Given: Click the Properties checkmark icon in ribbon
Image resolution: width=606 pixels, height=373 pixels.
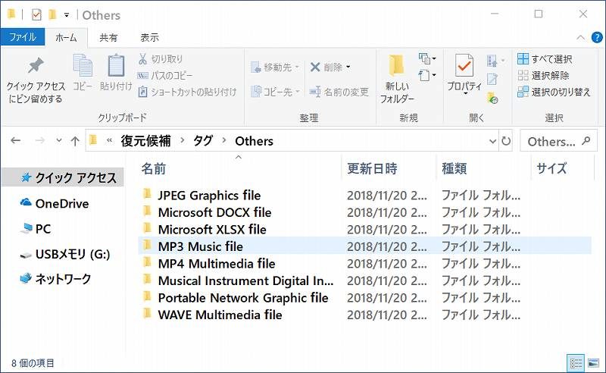Looking at the screenshot, I should point(464,65).
